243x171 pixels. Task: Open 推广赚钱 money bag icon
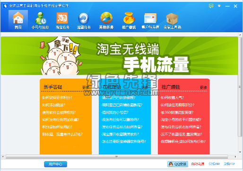coord(129,20)
